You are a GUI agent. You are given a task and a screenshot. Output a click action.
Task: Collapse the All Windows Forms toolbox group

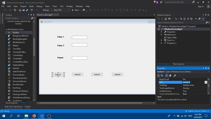(7, 29)
